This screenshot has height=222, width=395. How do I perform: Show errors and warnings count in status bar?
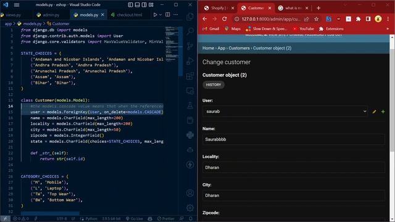pos(21,219)
